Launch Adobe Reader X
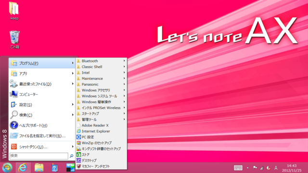Image resolution: width=308 pixels, height=173 pixels. click(101, 125)
